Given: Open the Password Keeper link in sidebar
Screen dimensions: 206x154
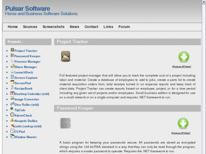Looking at the screenshot, I should pos(27,56).
